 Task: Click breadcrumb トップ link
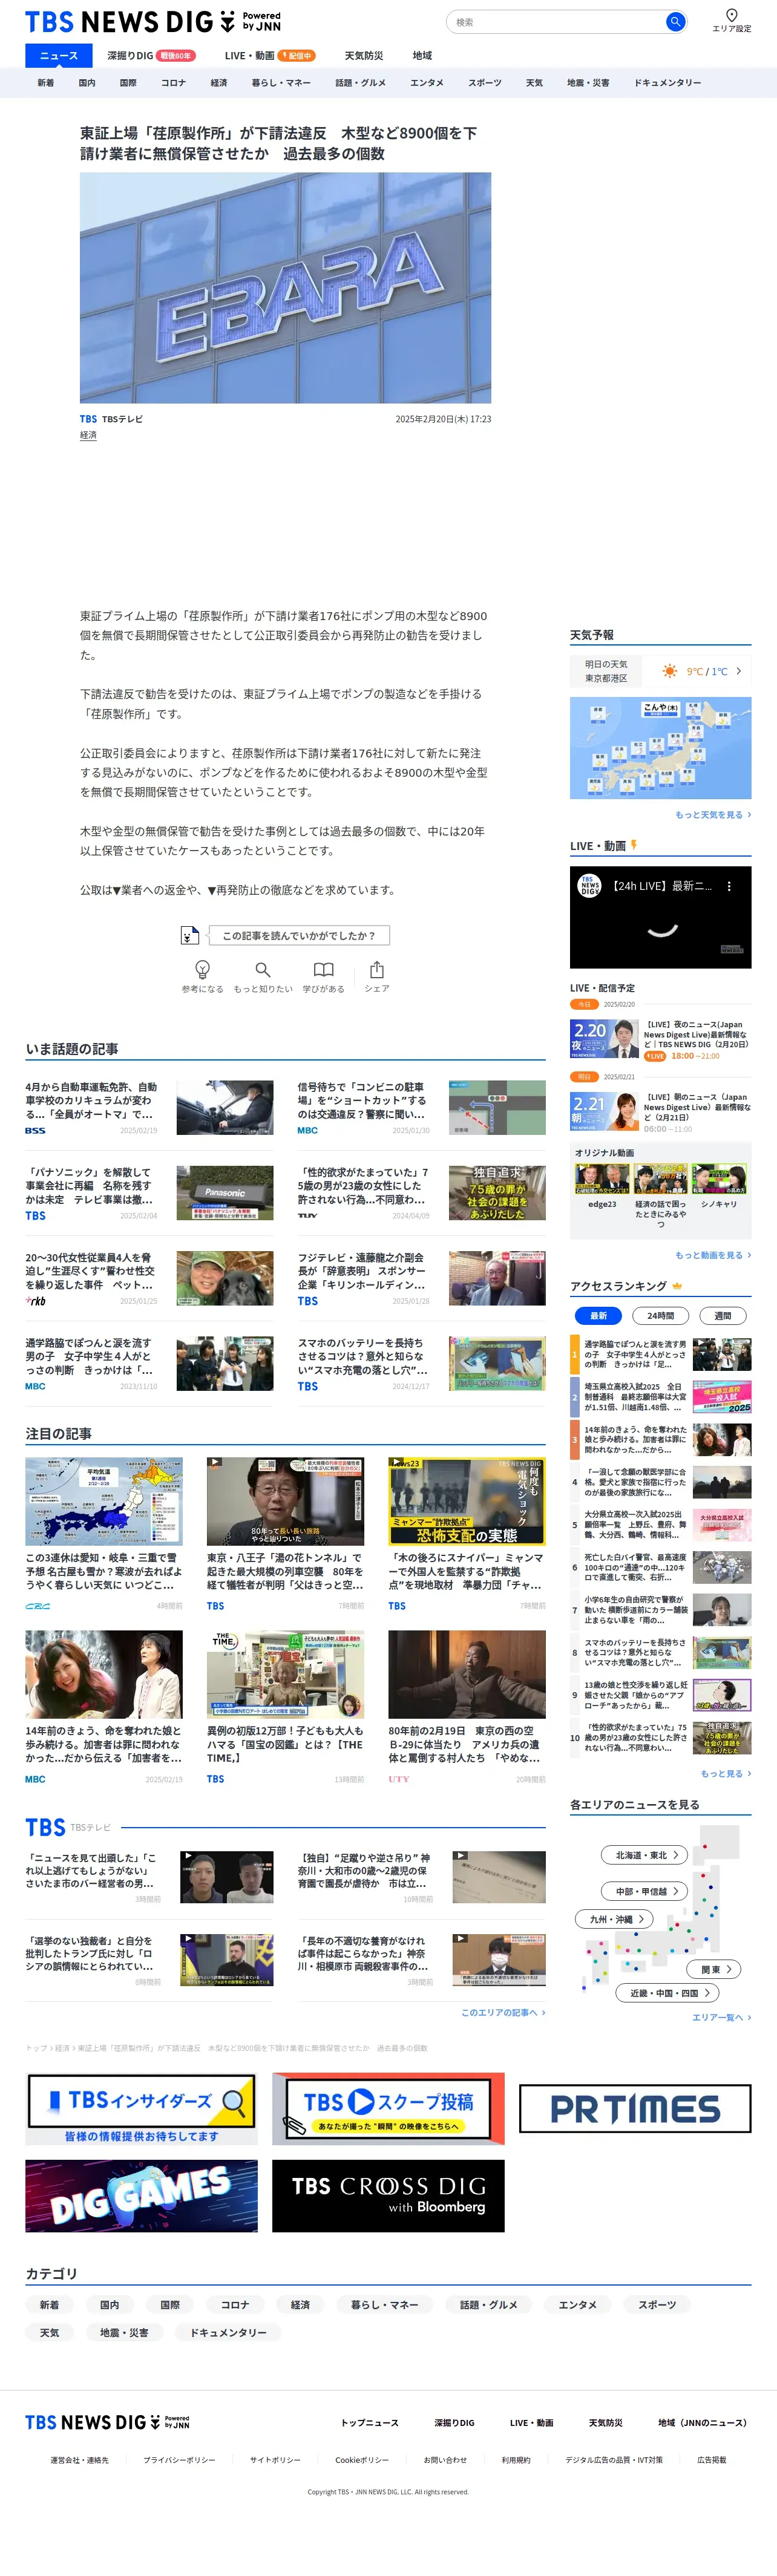[x=36, y=2048]
